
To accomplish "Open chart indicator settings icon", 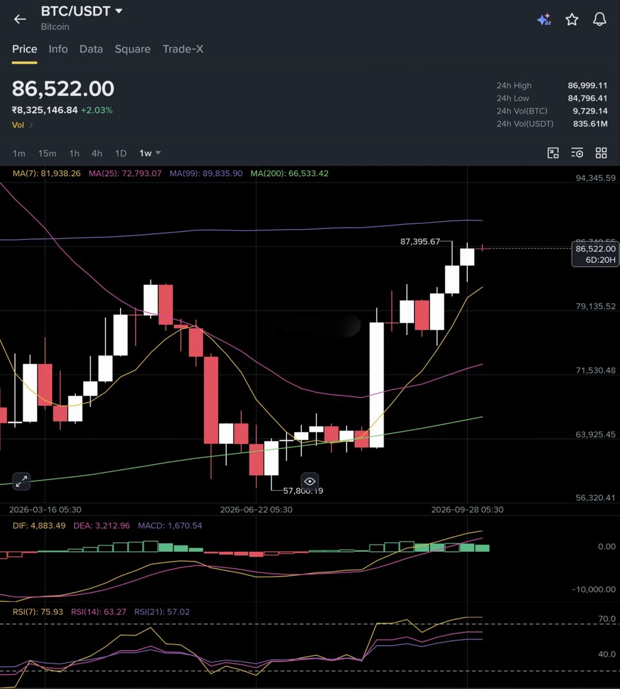I will coord(577,153).
